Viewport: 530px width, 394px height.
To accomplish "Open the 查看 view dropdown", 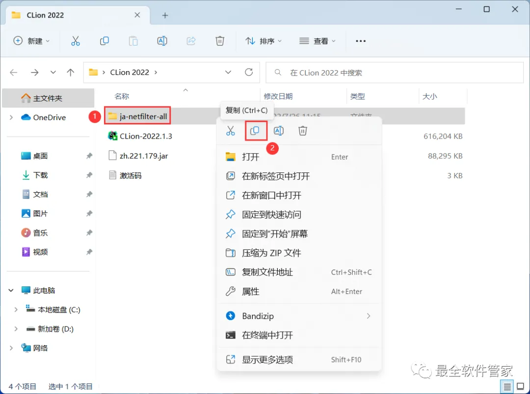I will tap(318, 41).
